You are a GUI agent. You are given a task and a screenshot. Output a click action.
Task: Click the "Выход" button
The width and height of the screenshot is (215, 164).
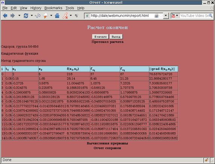click(x=116, y=37)
